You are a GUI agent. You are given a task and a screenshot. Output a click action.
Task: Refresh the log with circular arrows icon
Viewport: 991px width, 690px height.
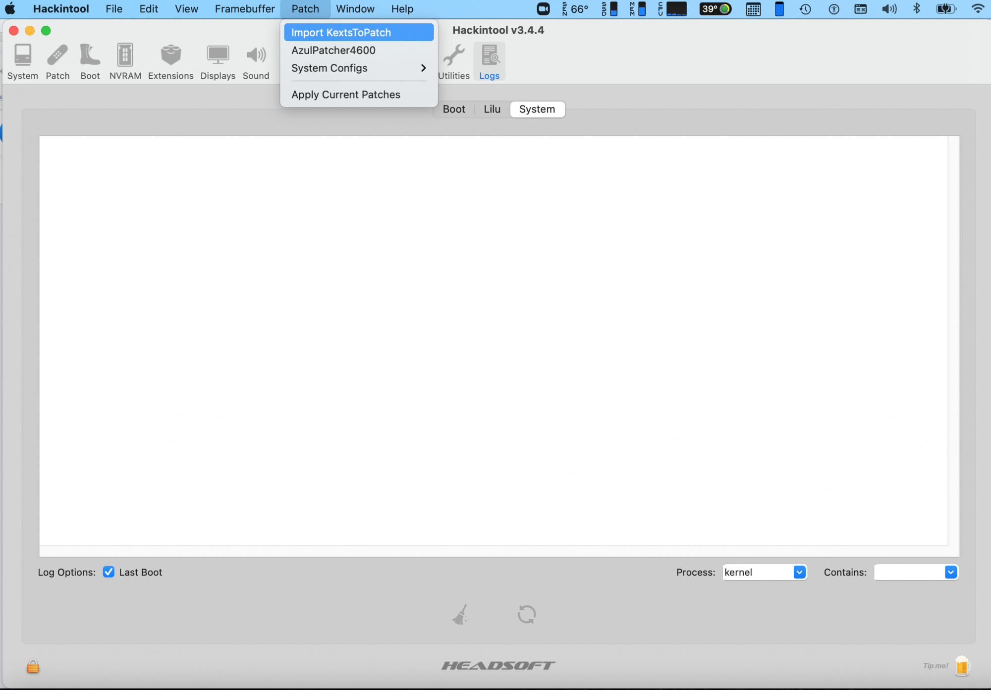[527, 614]
